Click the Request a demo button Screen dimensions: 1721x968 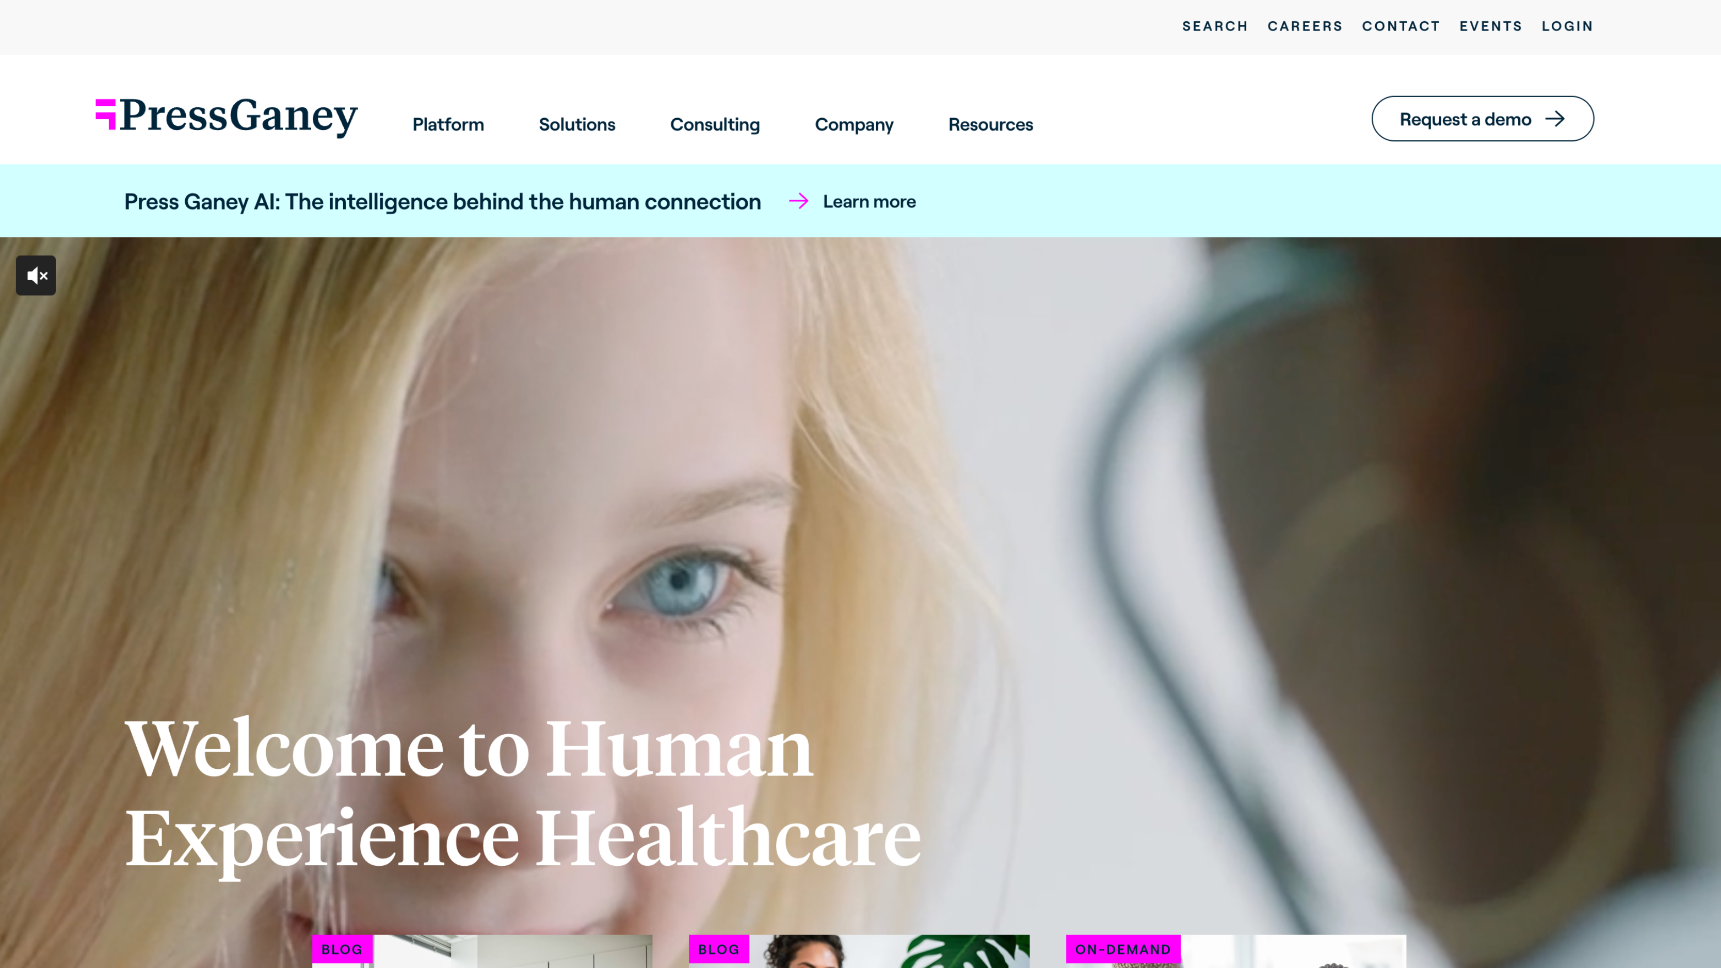[1483, 119]
